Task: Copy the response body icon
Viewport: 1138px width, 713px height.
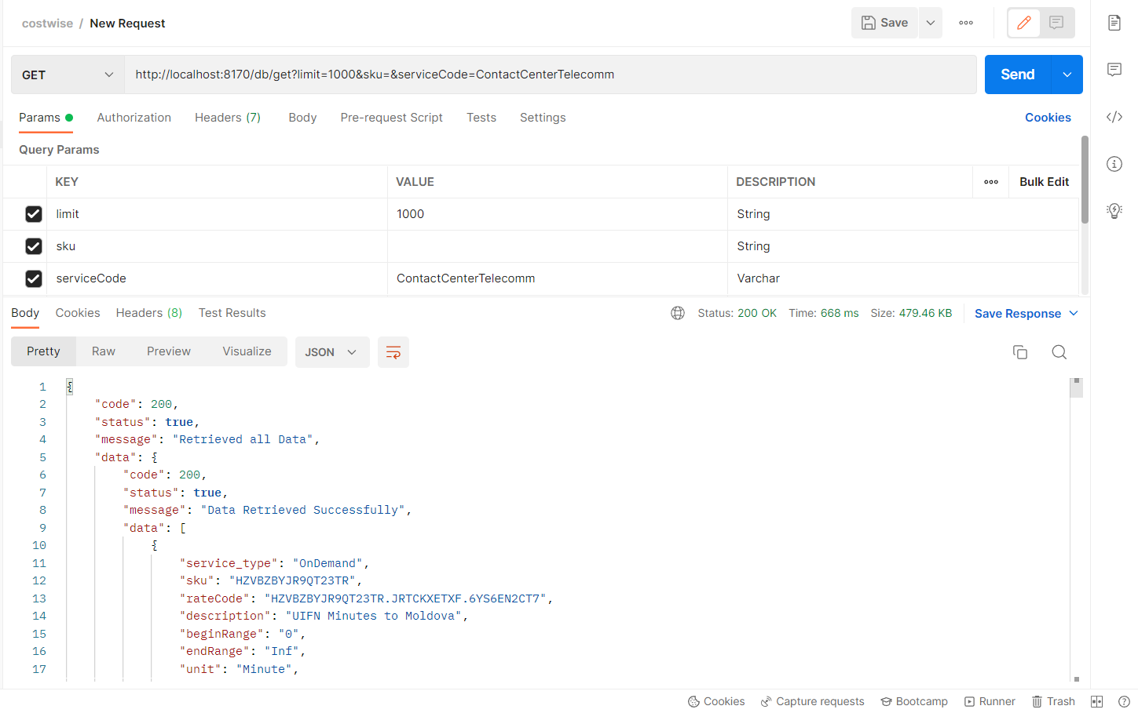Action: [x=1020, y=352]
